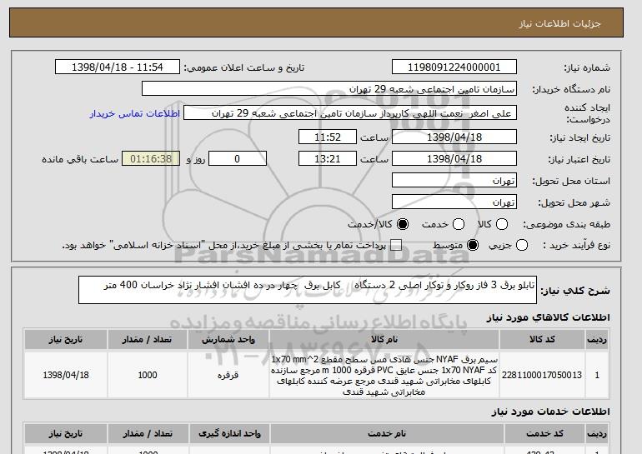
Task: Click the کد کالا column header
Action: coord(542,340)
